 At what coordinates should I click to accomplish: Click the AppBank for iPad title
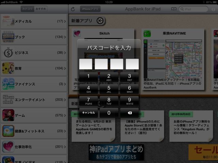pyautogui.click(x=143, y=9)
